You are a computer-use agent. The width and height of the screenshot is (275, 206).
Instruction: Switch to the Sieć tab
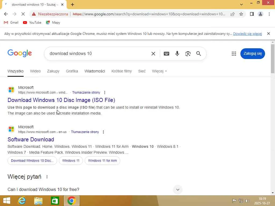pyautogui.click(x=142, y=71)
